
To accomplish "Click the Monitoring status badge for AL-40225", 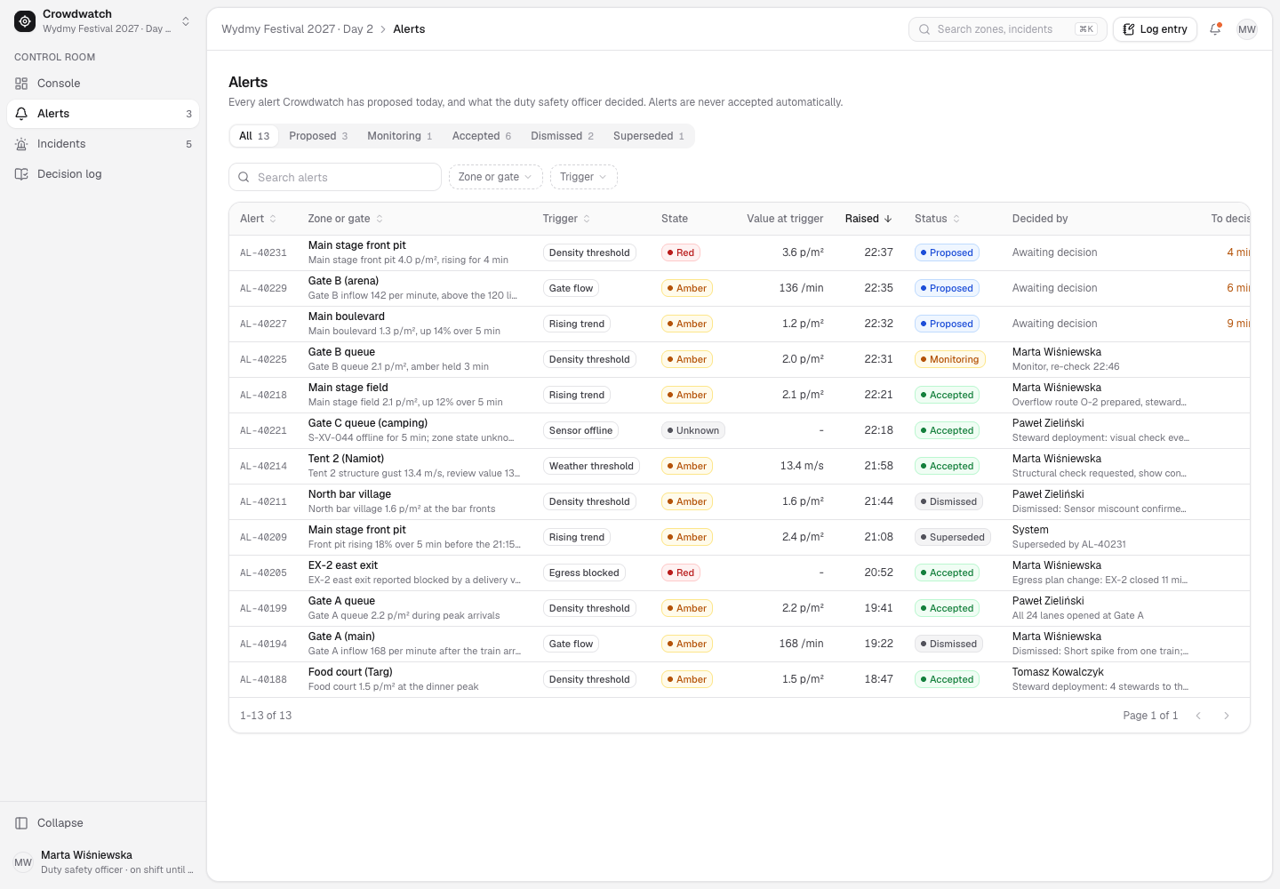I will (949, 359).
